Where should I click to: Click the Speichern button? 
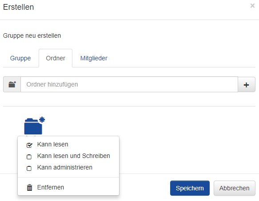coord(190,188)
